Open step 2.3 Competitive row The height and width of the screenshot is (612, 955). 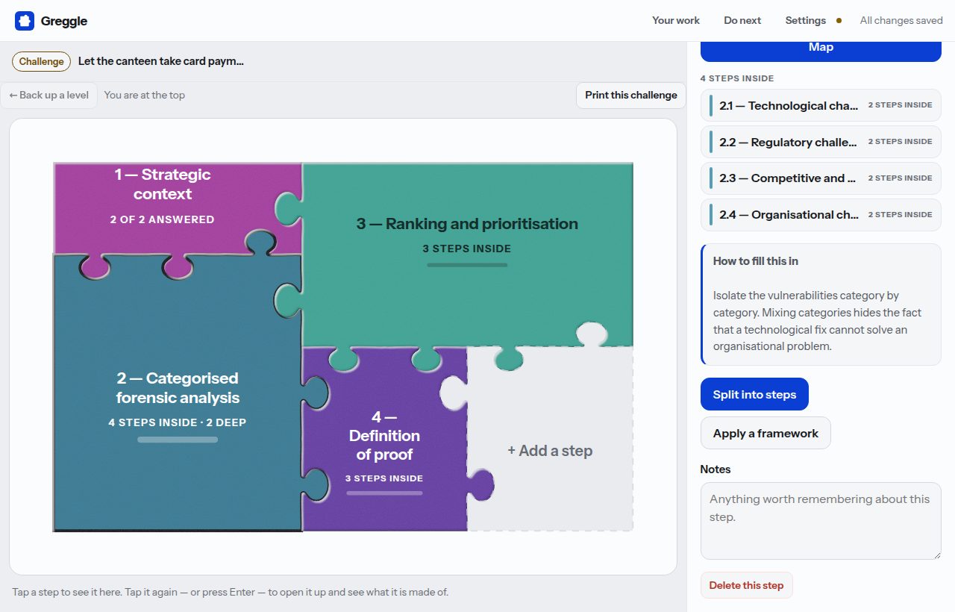[x=821, y=178]
